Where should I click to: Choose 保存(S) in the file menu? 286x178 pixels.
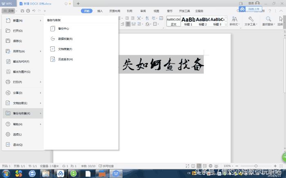[x=23, y=41]
